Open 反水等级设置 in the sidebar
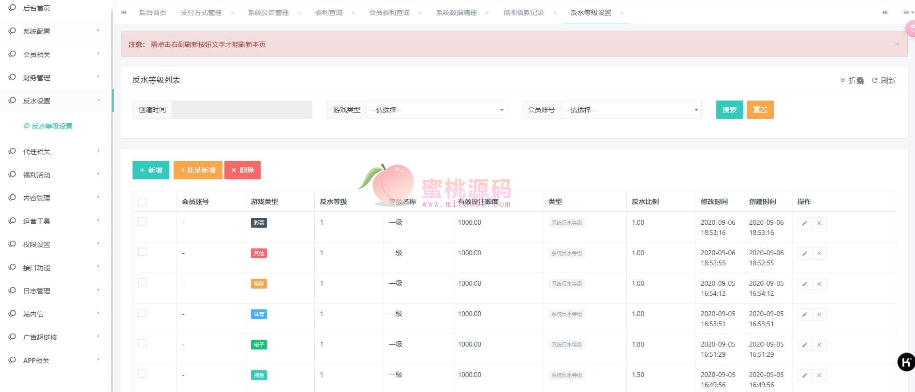 [x=52, y=126]
